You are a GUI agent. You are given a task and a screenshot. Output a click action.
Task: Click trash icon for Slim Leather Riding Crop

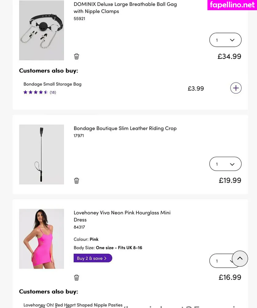point(77,181)
